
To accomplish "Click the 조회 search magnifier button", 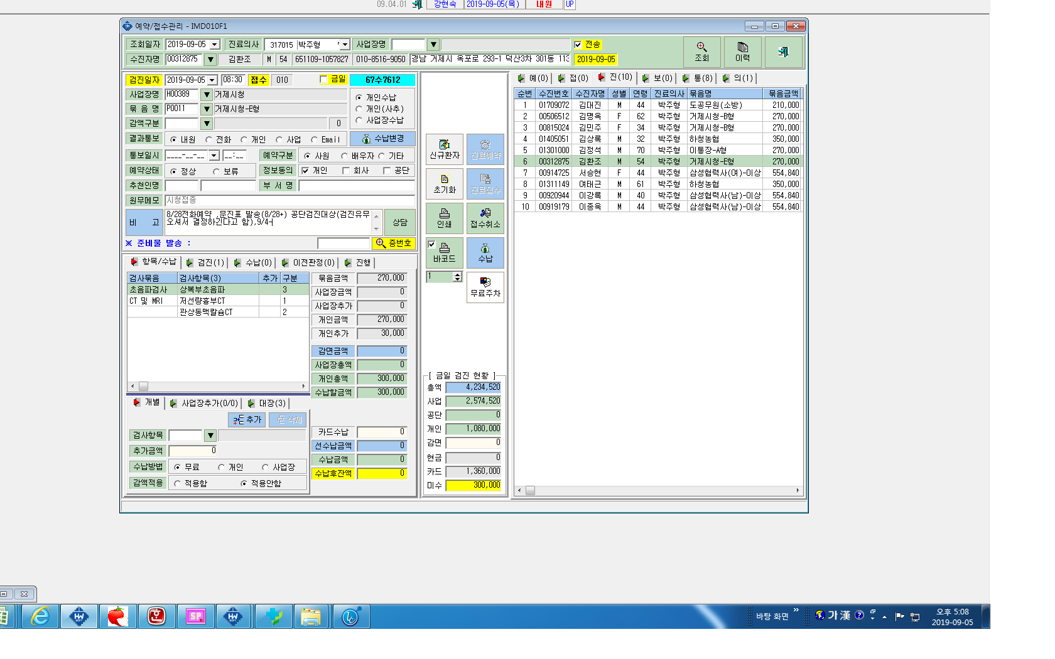I will point(701,52).
